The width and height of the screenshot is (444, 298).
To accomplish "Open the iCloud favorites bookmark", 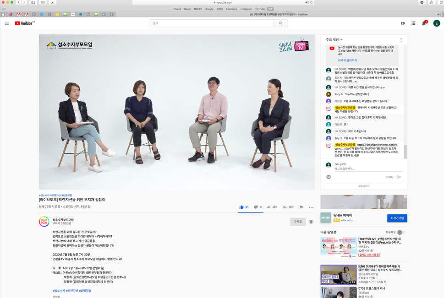I will 177,9.
